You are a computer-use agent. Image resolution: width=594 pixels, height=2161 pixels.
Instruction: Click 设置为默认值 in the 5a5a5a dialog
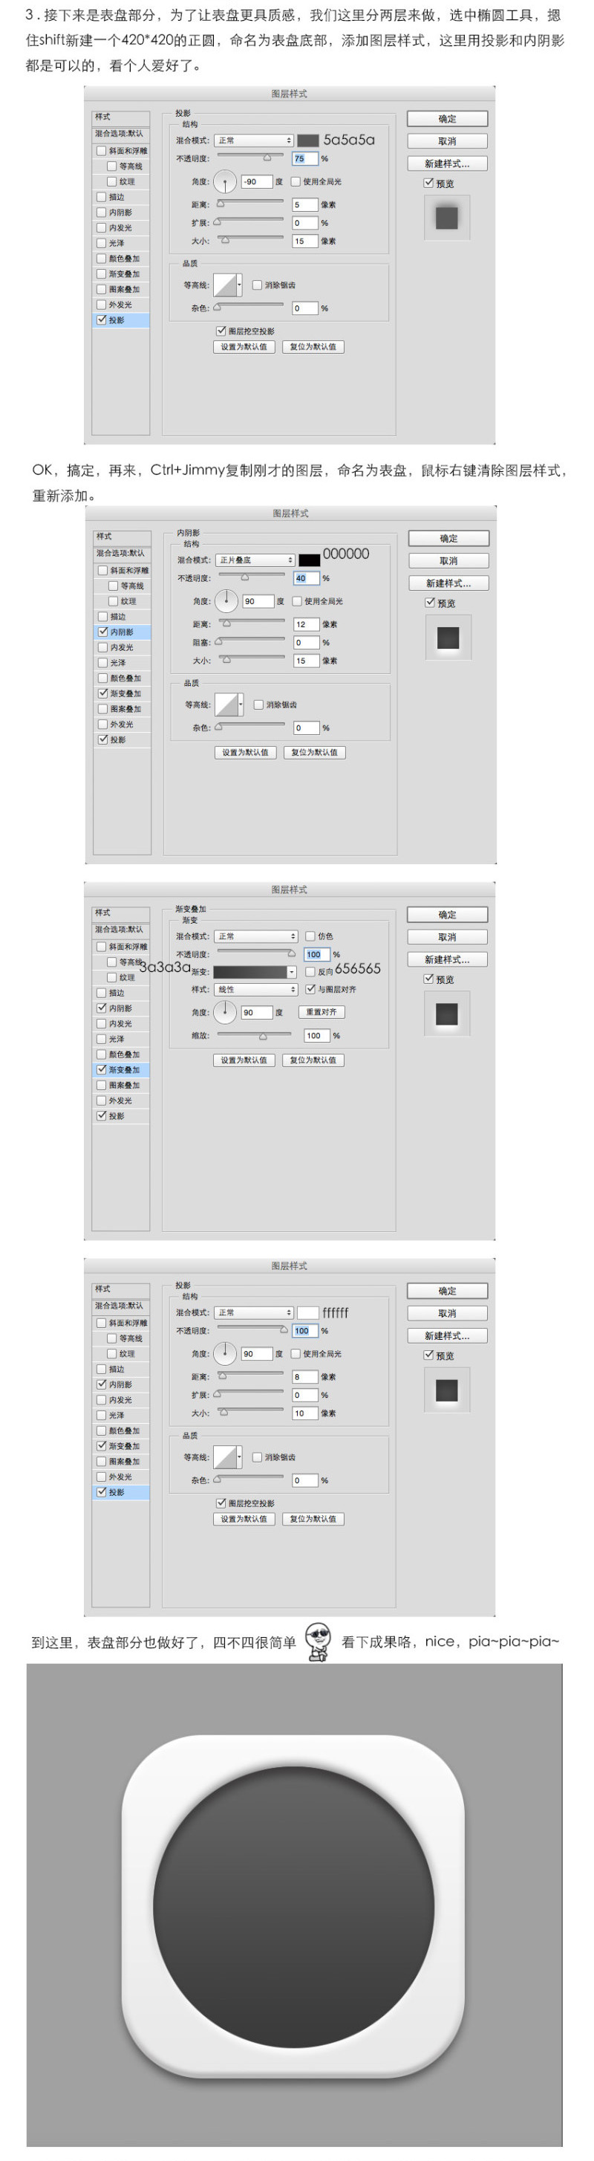[x=244, y=346]
